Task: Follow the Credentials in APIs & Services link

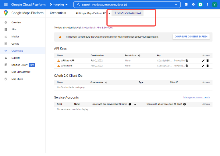Action: [x=98, y=28]
